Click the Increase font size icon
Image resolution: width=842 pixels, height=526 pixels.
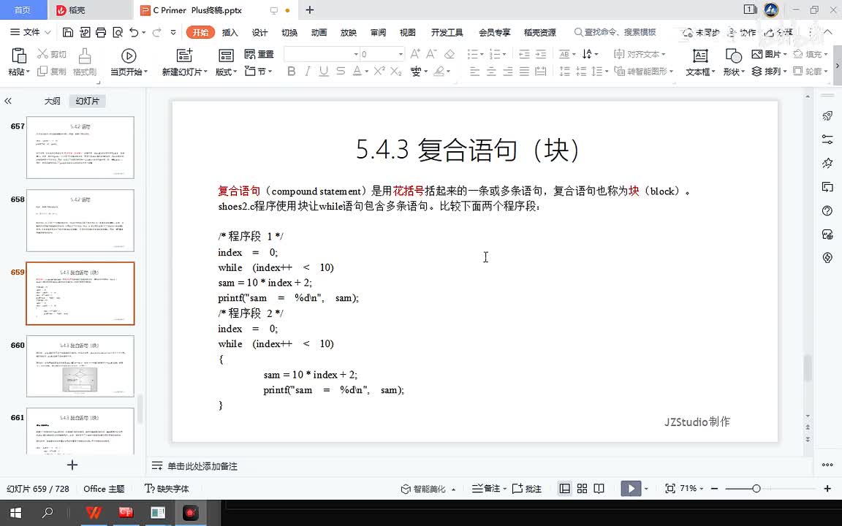click(x=415, y=53)
